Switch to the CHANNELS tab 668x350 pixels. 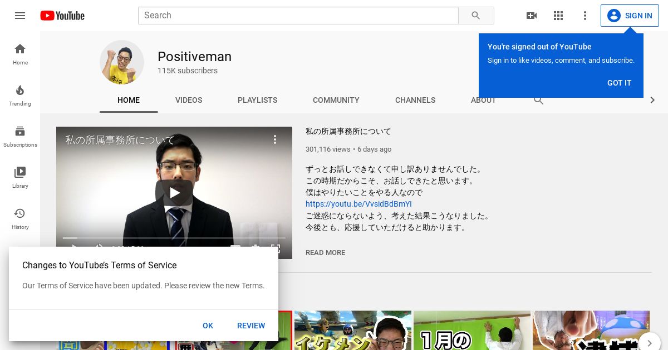[x=415, y=100]
